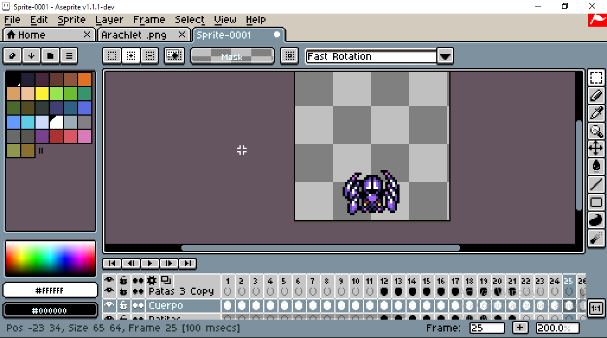Click frame 12 header in timeline
Viewport: 607px width, 338px height.
(384, 280)
